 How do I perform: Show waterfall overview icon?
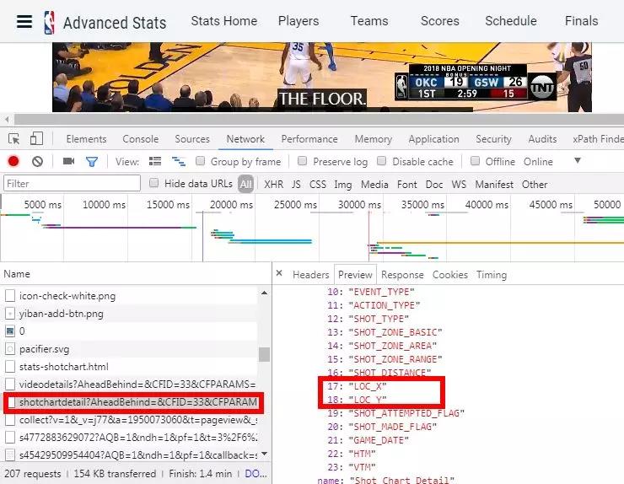pyautogui.click(x=178, y=161)
